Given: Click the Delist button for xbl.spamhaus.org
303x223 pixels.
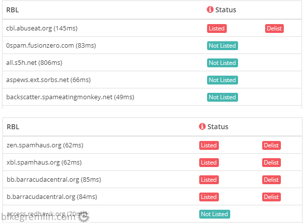Looking at the screenshot, I should (272, 163).
